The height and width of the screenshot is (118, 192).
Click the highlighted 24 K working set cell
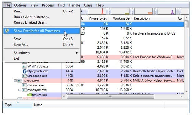pyautogui.click(x=128, y=24)
